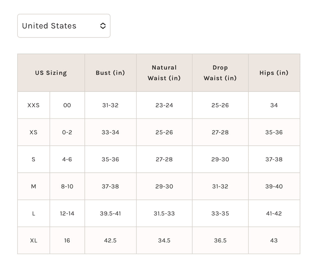Select the 8-10 numeric size cell
Screen dimensions: 317x267
[x=67, y=186]
